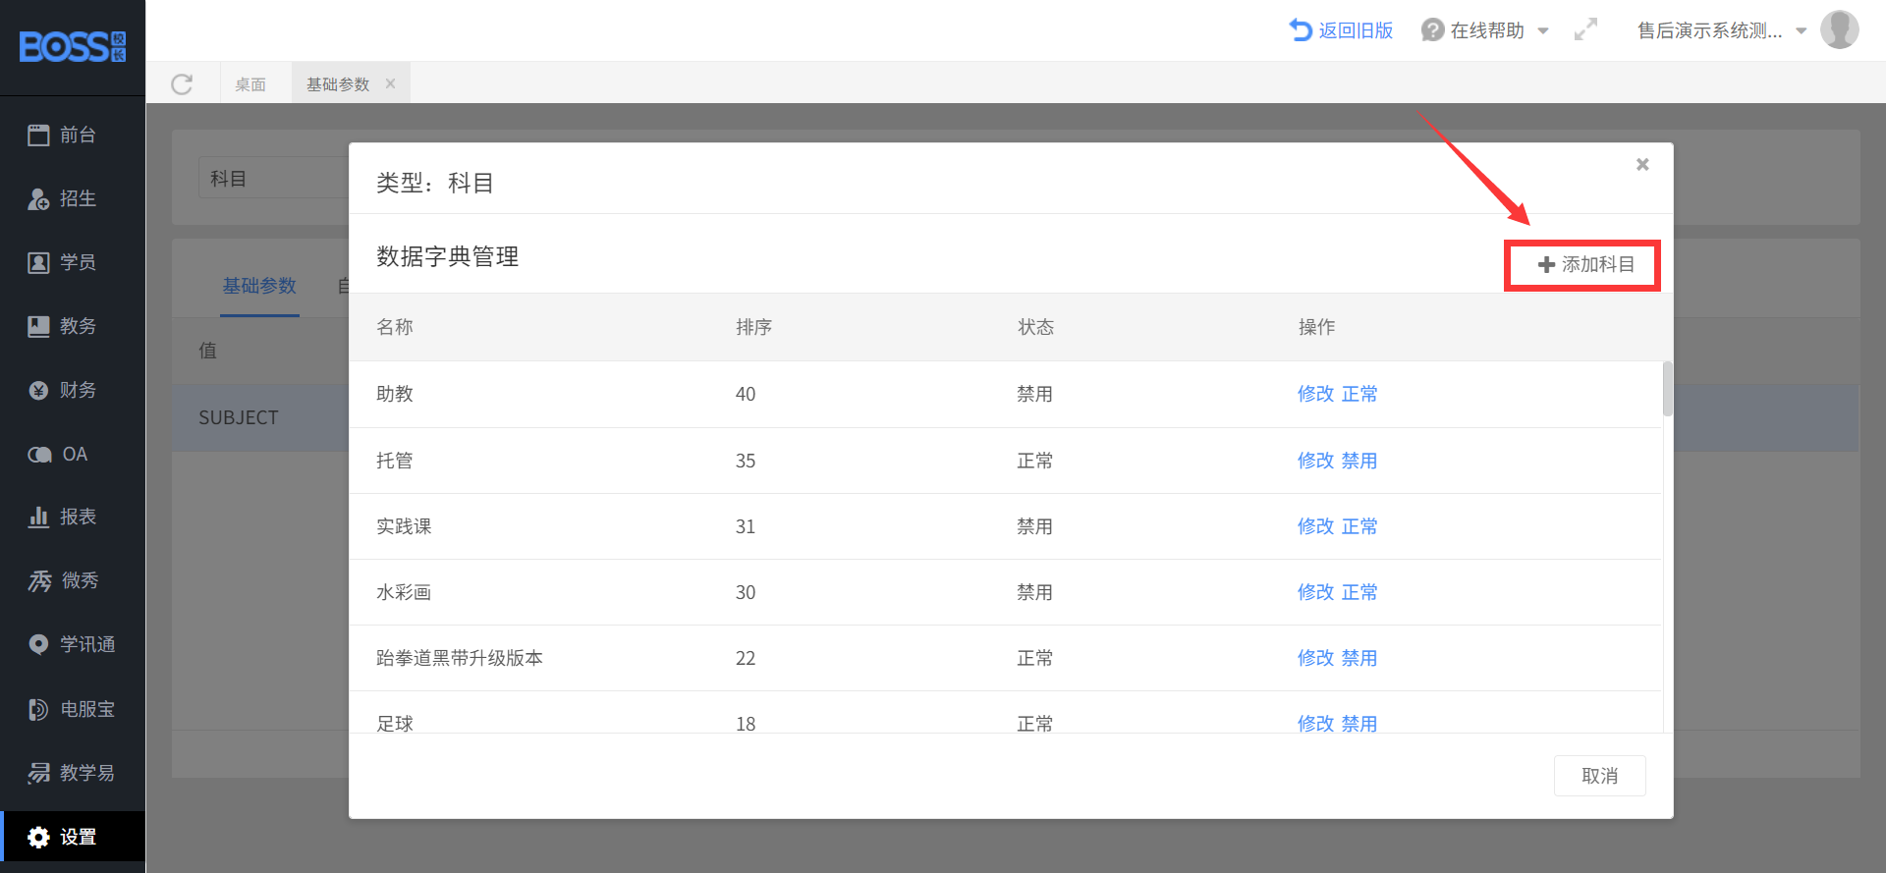This screenshot has width=1886, height=873.
Task: Click the 财务 finance icon
Action: pyautogui.click(x=38, y=391)
